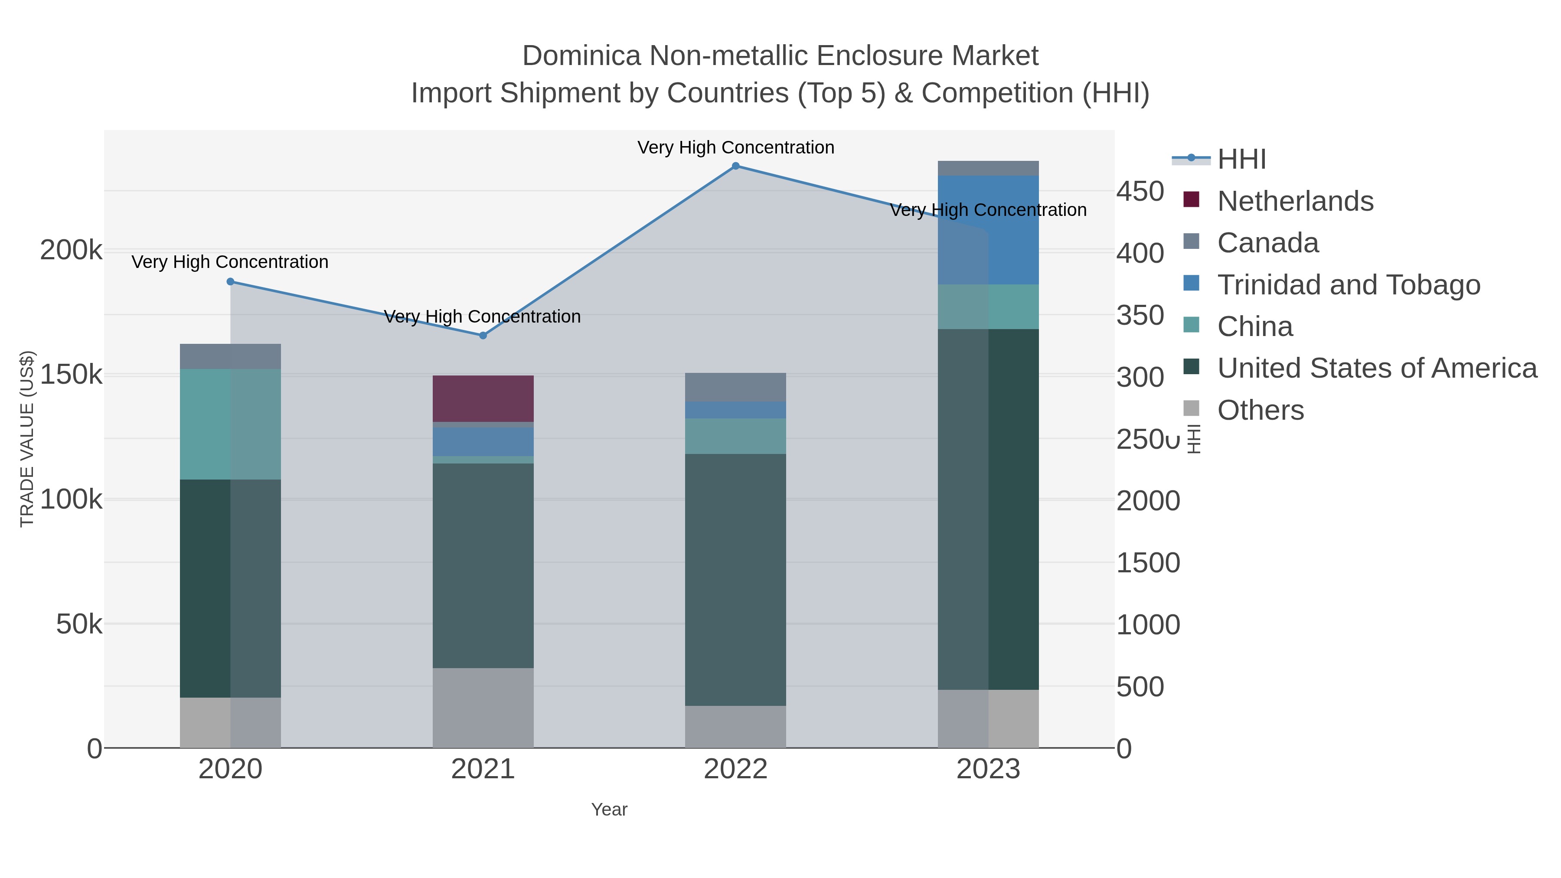Click the 2000 right axis tick label

coord(1148,501)
